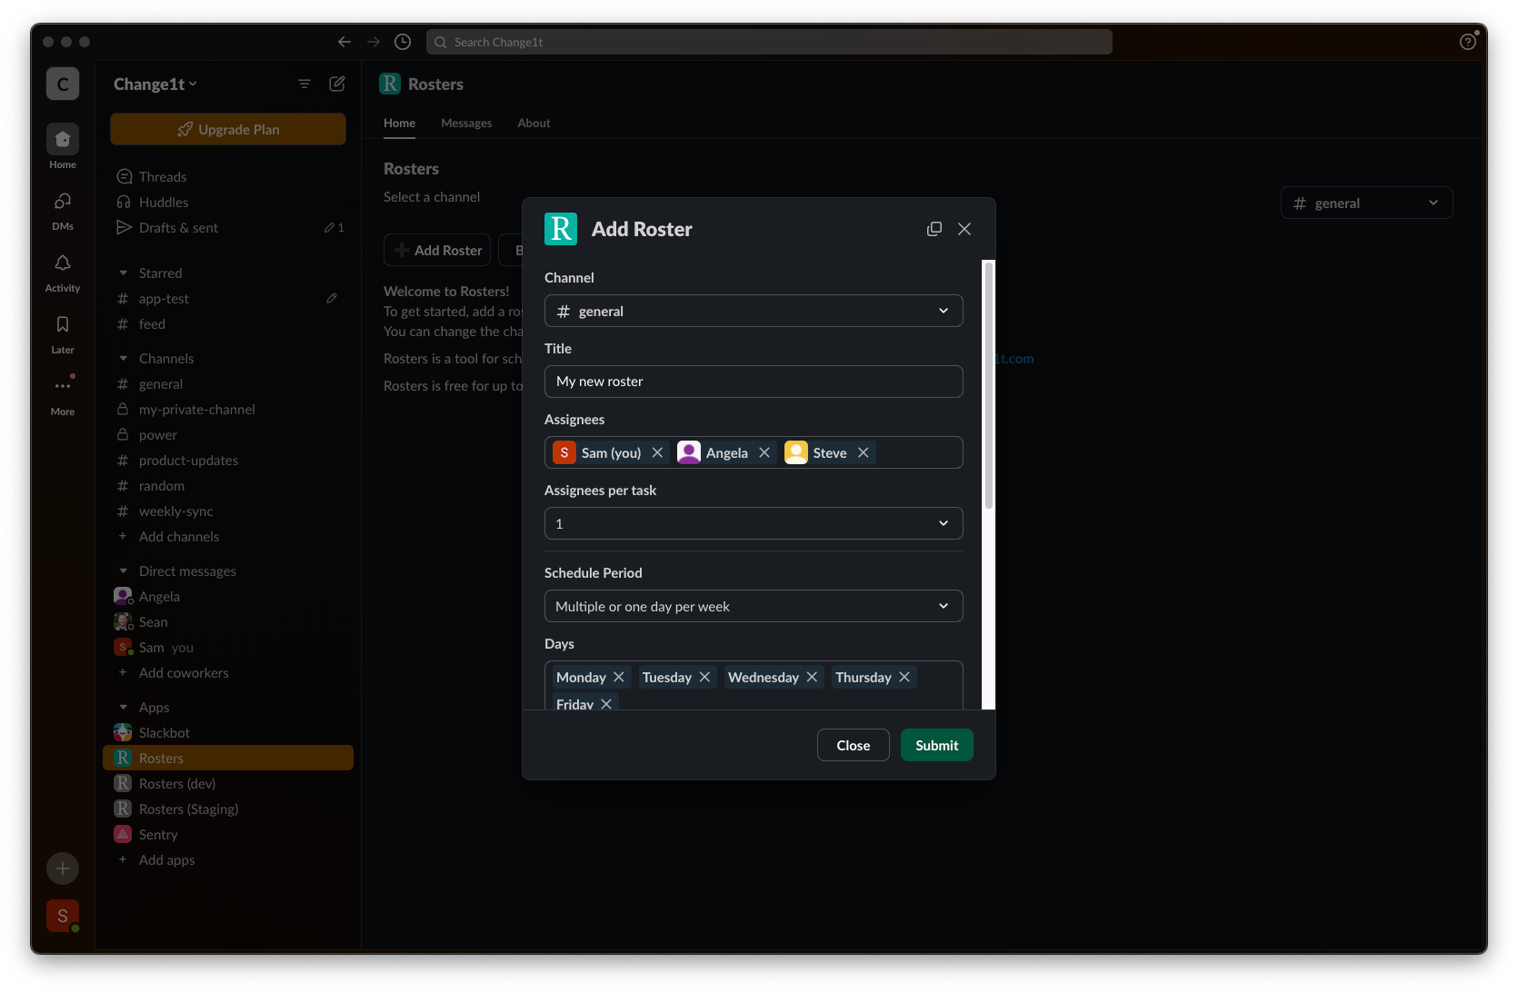The height and width of the screenshot is (992, 1518).
Task: Collapse the Channels section
Action: (x=124, y=358)
